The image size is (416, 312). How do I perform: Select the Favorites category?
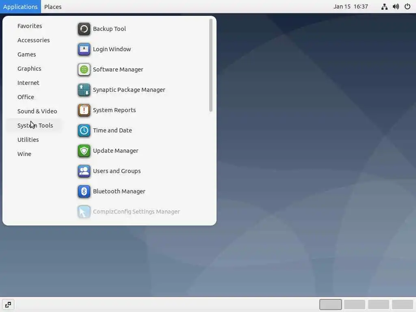(30, 26)
